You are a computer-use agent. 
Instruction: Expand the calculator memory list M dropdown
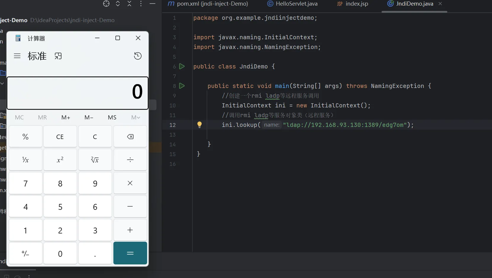click(x=136, y=117)
